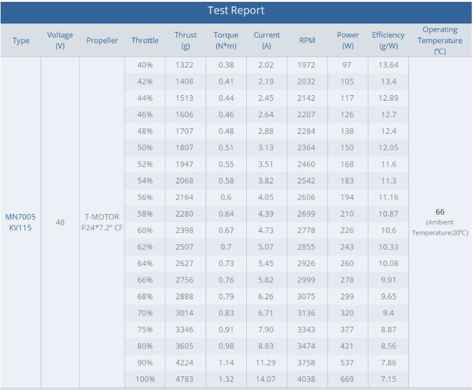
Task: Select the RPM column header
Action: [x=307, y=41]
